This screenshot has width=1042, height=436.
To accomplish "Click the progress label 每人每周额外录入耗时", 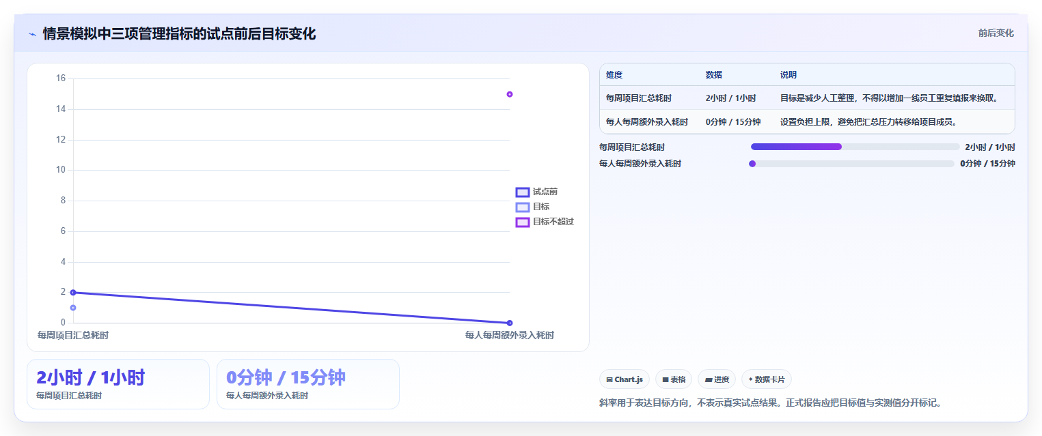I will pos(640,164).
